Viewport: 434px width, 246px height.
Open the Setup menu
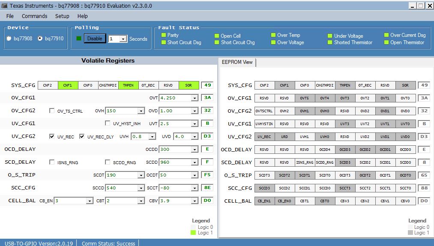[62, 16]
